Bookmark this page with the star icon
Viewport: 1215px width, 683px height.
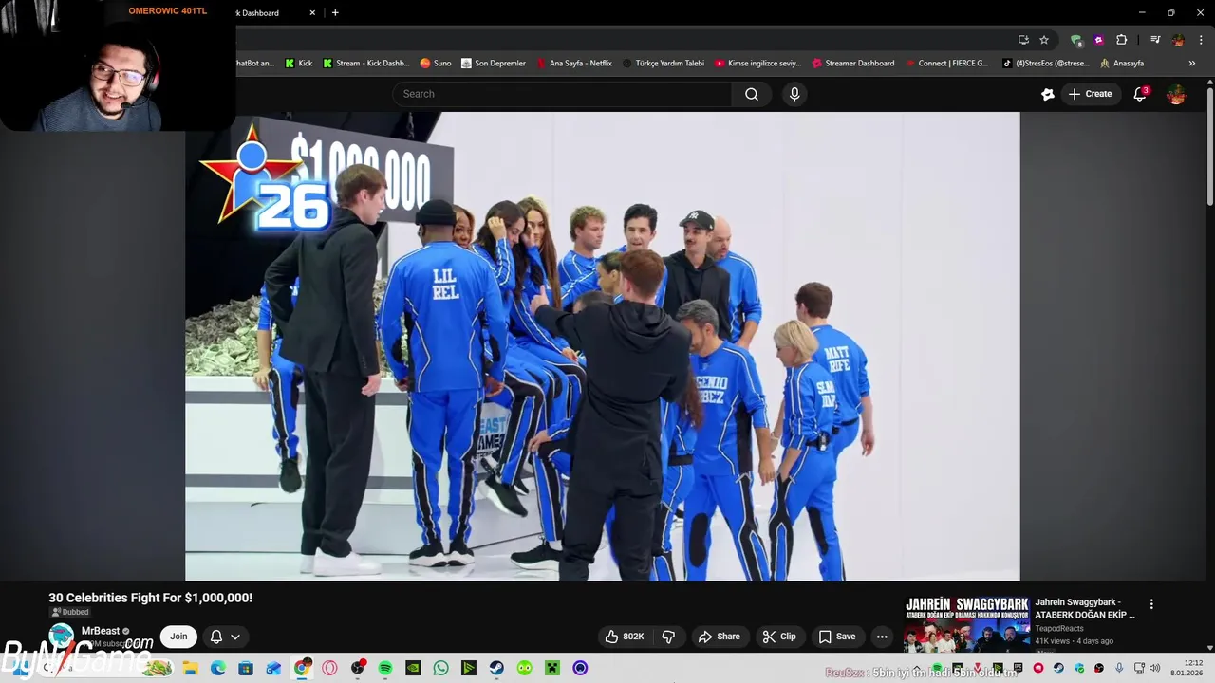coord(1044,40)
